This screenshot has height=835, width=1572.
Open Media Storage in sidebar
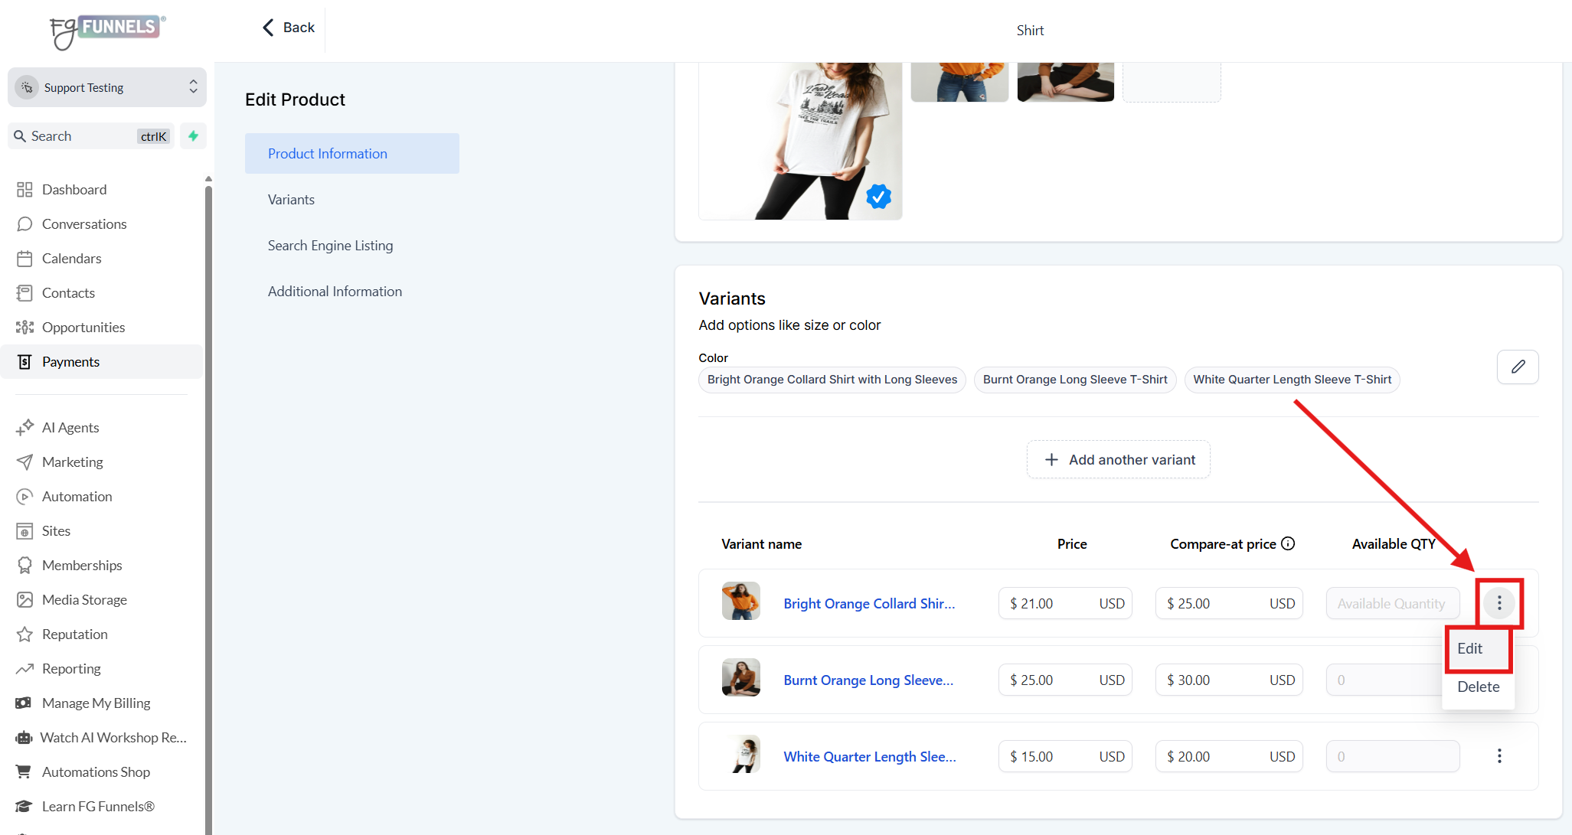(x=84, y=599)
